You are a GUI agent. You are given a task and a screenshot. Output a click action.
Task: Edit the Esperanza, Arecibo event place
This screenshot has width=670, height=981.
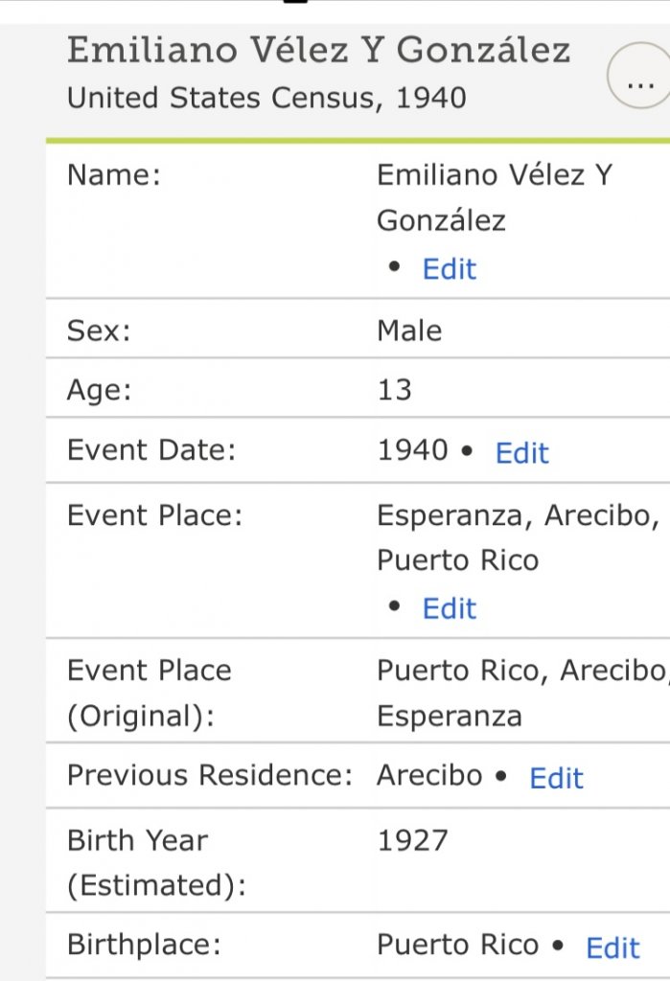click(x=449, y=608)
